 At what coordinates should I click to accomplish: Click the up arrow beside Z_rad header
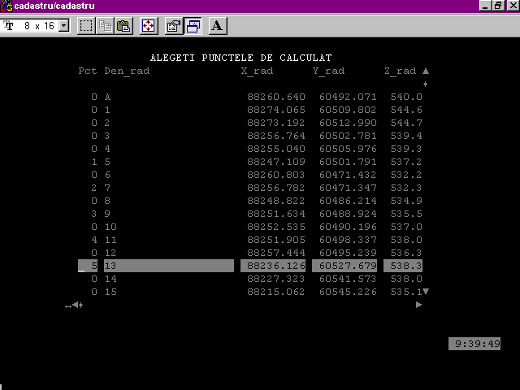point(425,71)
